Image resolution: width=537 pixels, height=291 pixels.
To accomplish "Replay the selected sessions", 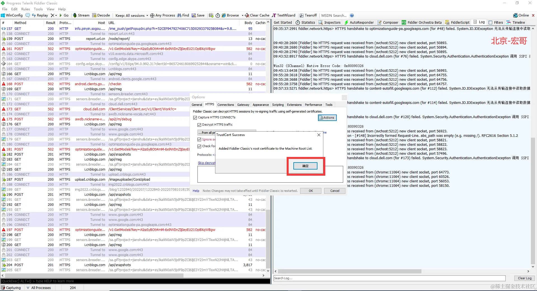I will click(40, 15).
